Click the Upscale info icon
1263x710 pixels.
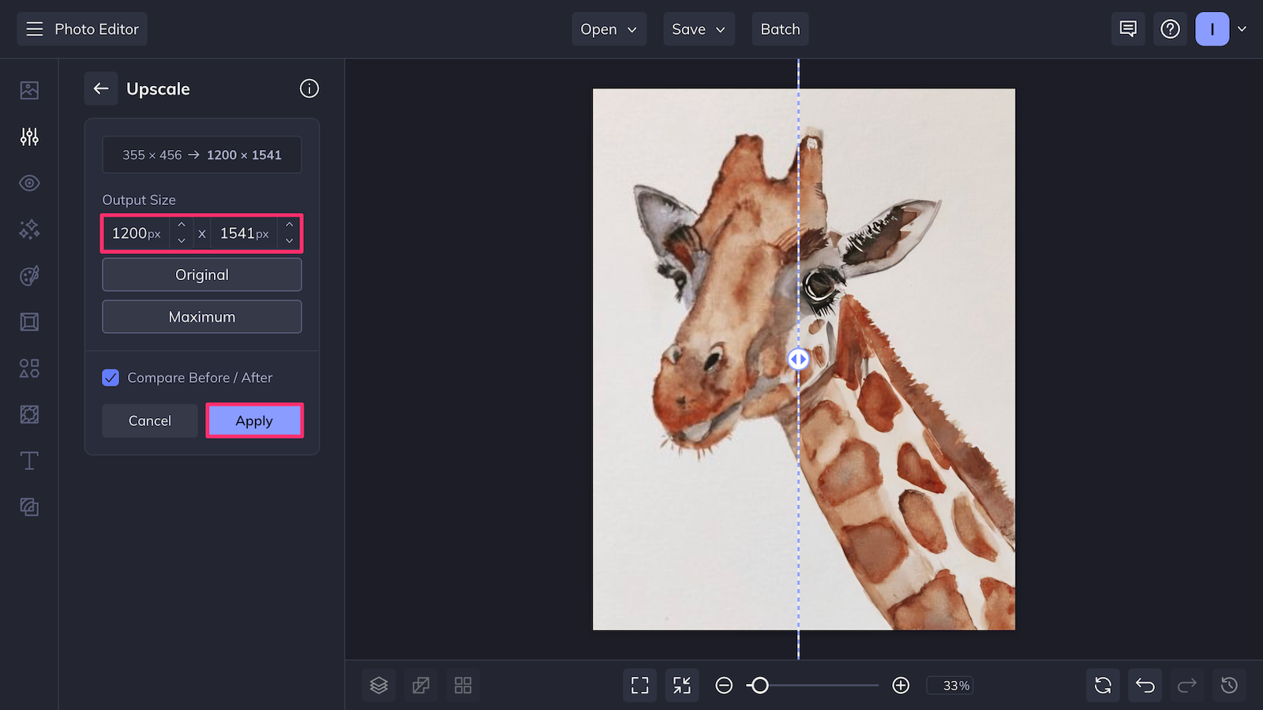point(309,88)
